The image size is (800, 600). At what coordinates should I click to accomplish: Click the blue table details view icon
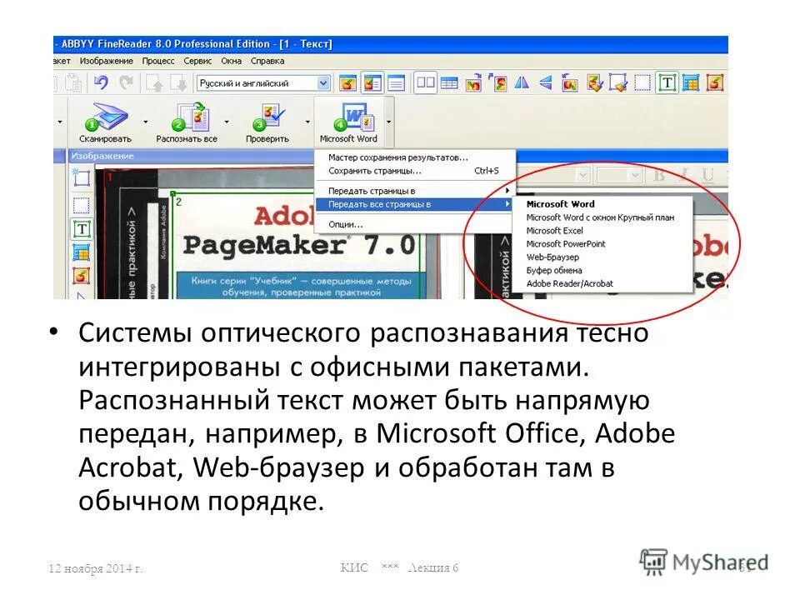tap(449, 82)
